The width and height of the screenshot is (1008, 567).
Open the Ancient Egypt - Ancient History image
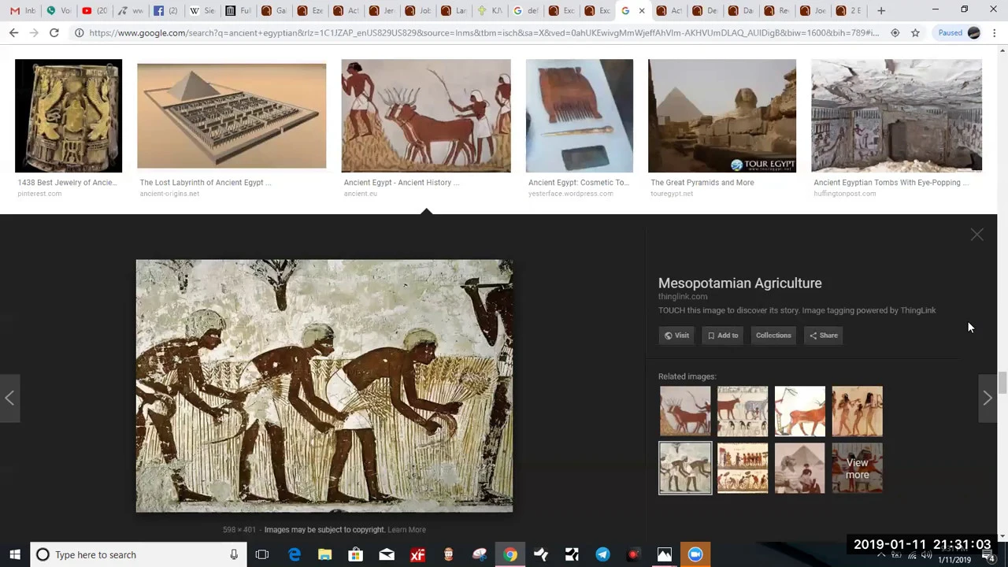point(426,116)
